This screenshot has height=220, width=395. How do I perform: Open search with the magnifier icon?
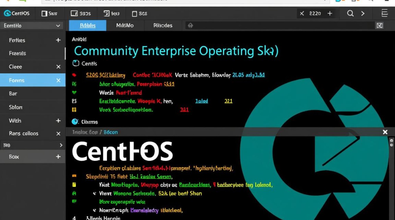click(x=350, y=13)
